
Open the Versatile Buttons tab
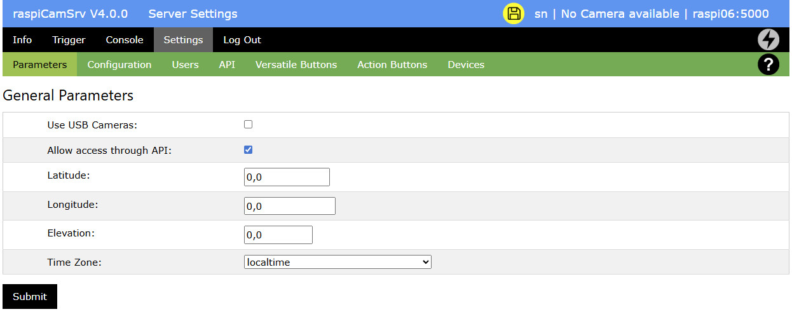pyautogui.click(x=296, y=65)
